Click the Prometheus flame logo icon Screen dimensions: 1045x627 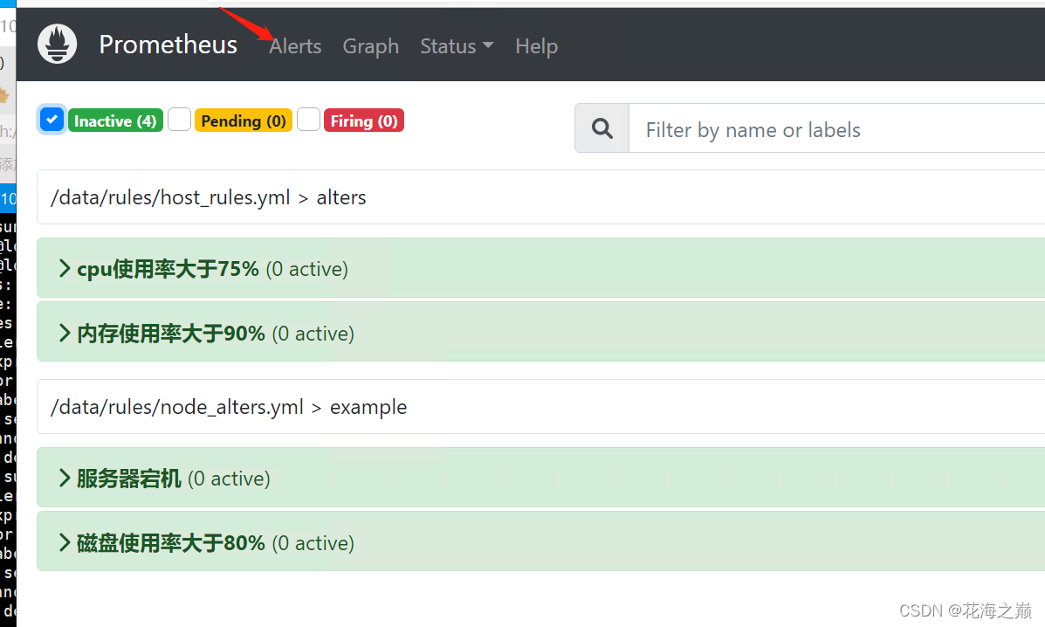(x=58, y=44)
